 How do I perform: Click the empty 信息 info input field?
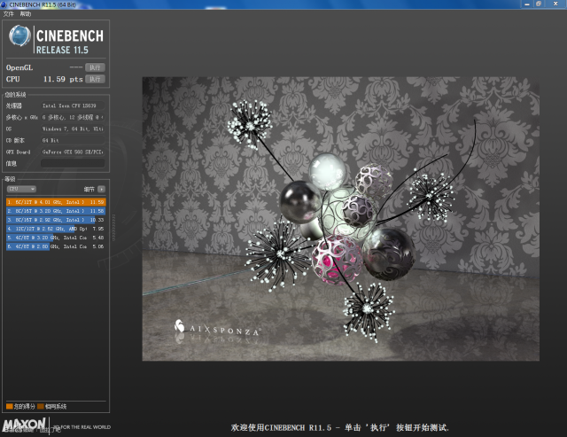(73, 163)
